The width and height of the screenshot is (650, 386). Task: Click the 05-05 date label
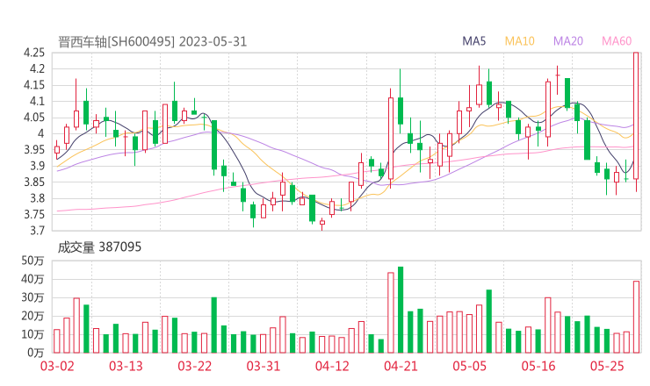470,366
